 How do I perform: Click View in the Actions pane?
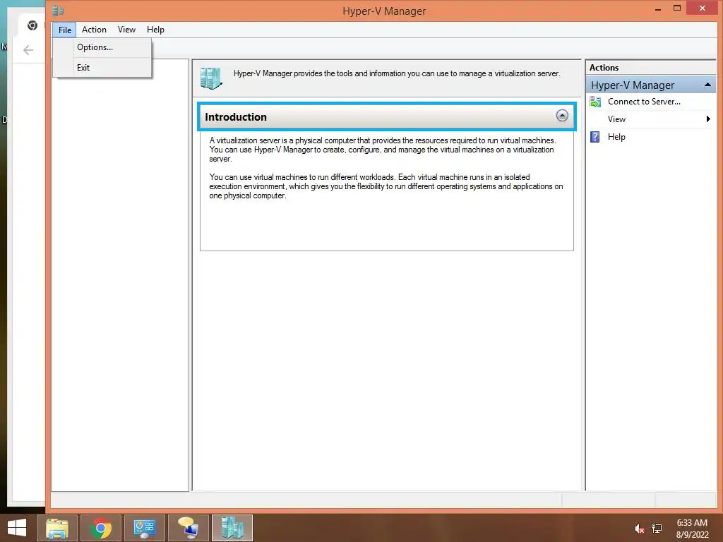click(616, 119)
